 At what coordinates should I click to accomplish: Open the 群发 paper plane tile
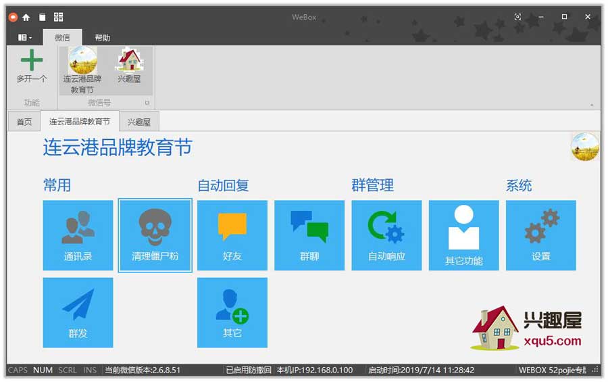[x=78, y=312]
